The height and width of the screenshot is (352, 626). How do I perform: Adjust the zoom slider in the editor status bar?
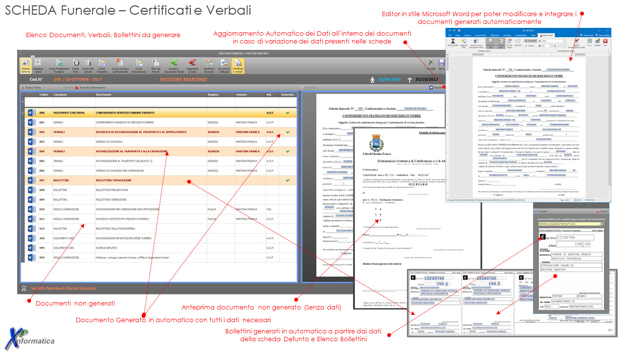pyautogui.click(x=595, y=200)
